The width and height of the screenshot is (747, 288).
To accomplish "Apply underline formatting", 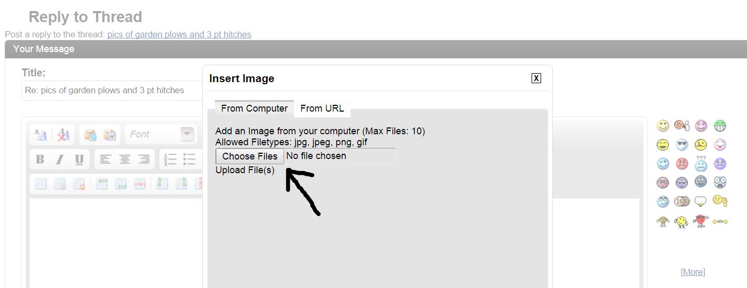I will [79, 160].
